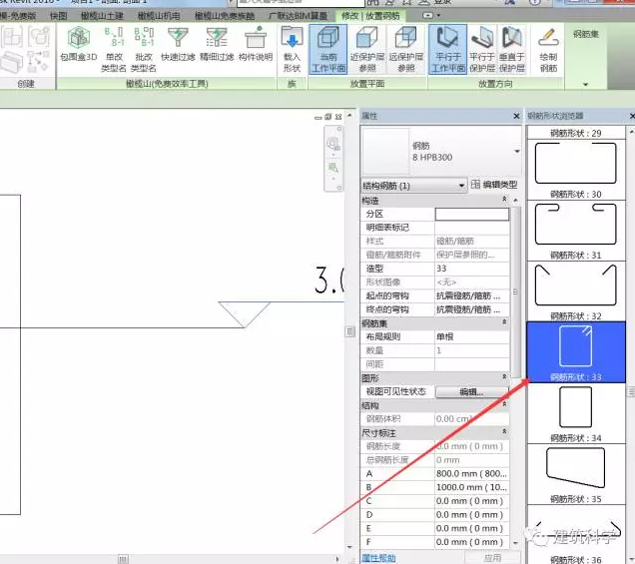635x564 pixels.
Task: Open the 结构钢筋 (1) filter dropdown
Action: (x=413, y=186)
